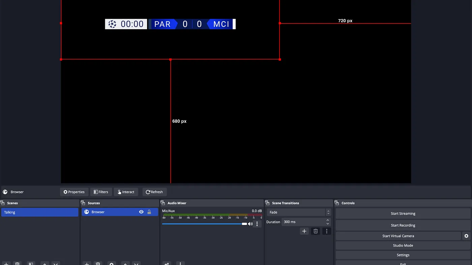Add a new scene transition
Image resolution: width=472 pixels, height=265 pixels.
coord(304,231)
